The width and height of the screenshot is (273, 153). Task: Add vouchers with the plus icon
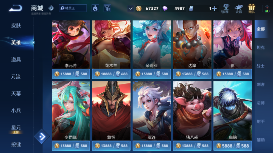[x=215, y=8]
